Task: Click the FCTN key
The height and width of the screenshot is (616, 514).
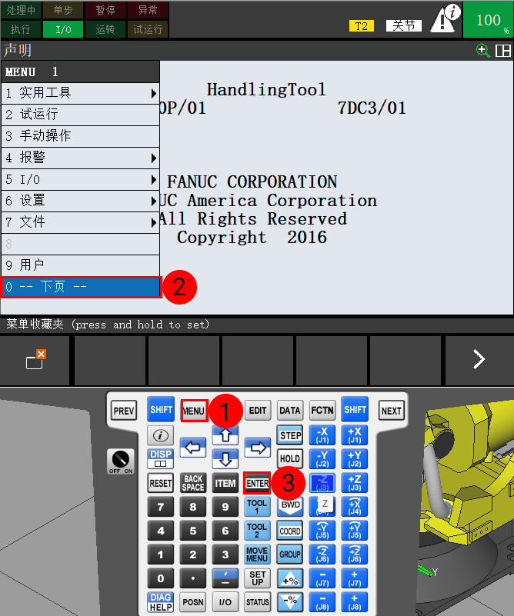Action: [322, 411]
